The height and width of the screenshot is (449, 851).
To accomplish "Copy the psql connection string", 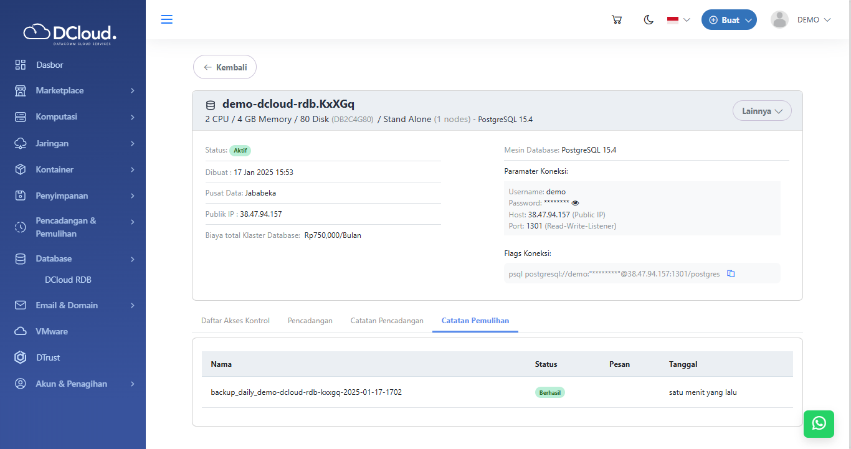I will (731, 273).
